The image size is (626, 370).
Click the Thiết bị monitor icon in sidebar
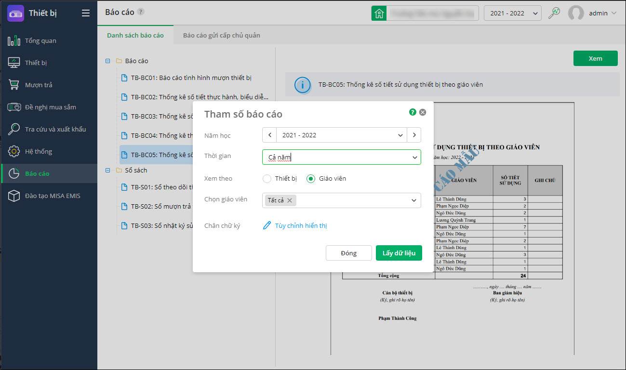point(14,63)
